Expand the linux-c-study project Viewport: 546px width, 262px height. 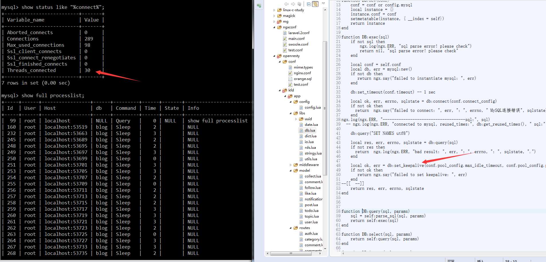274,10
